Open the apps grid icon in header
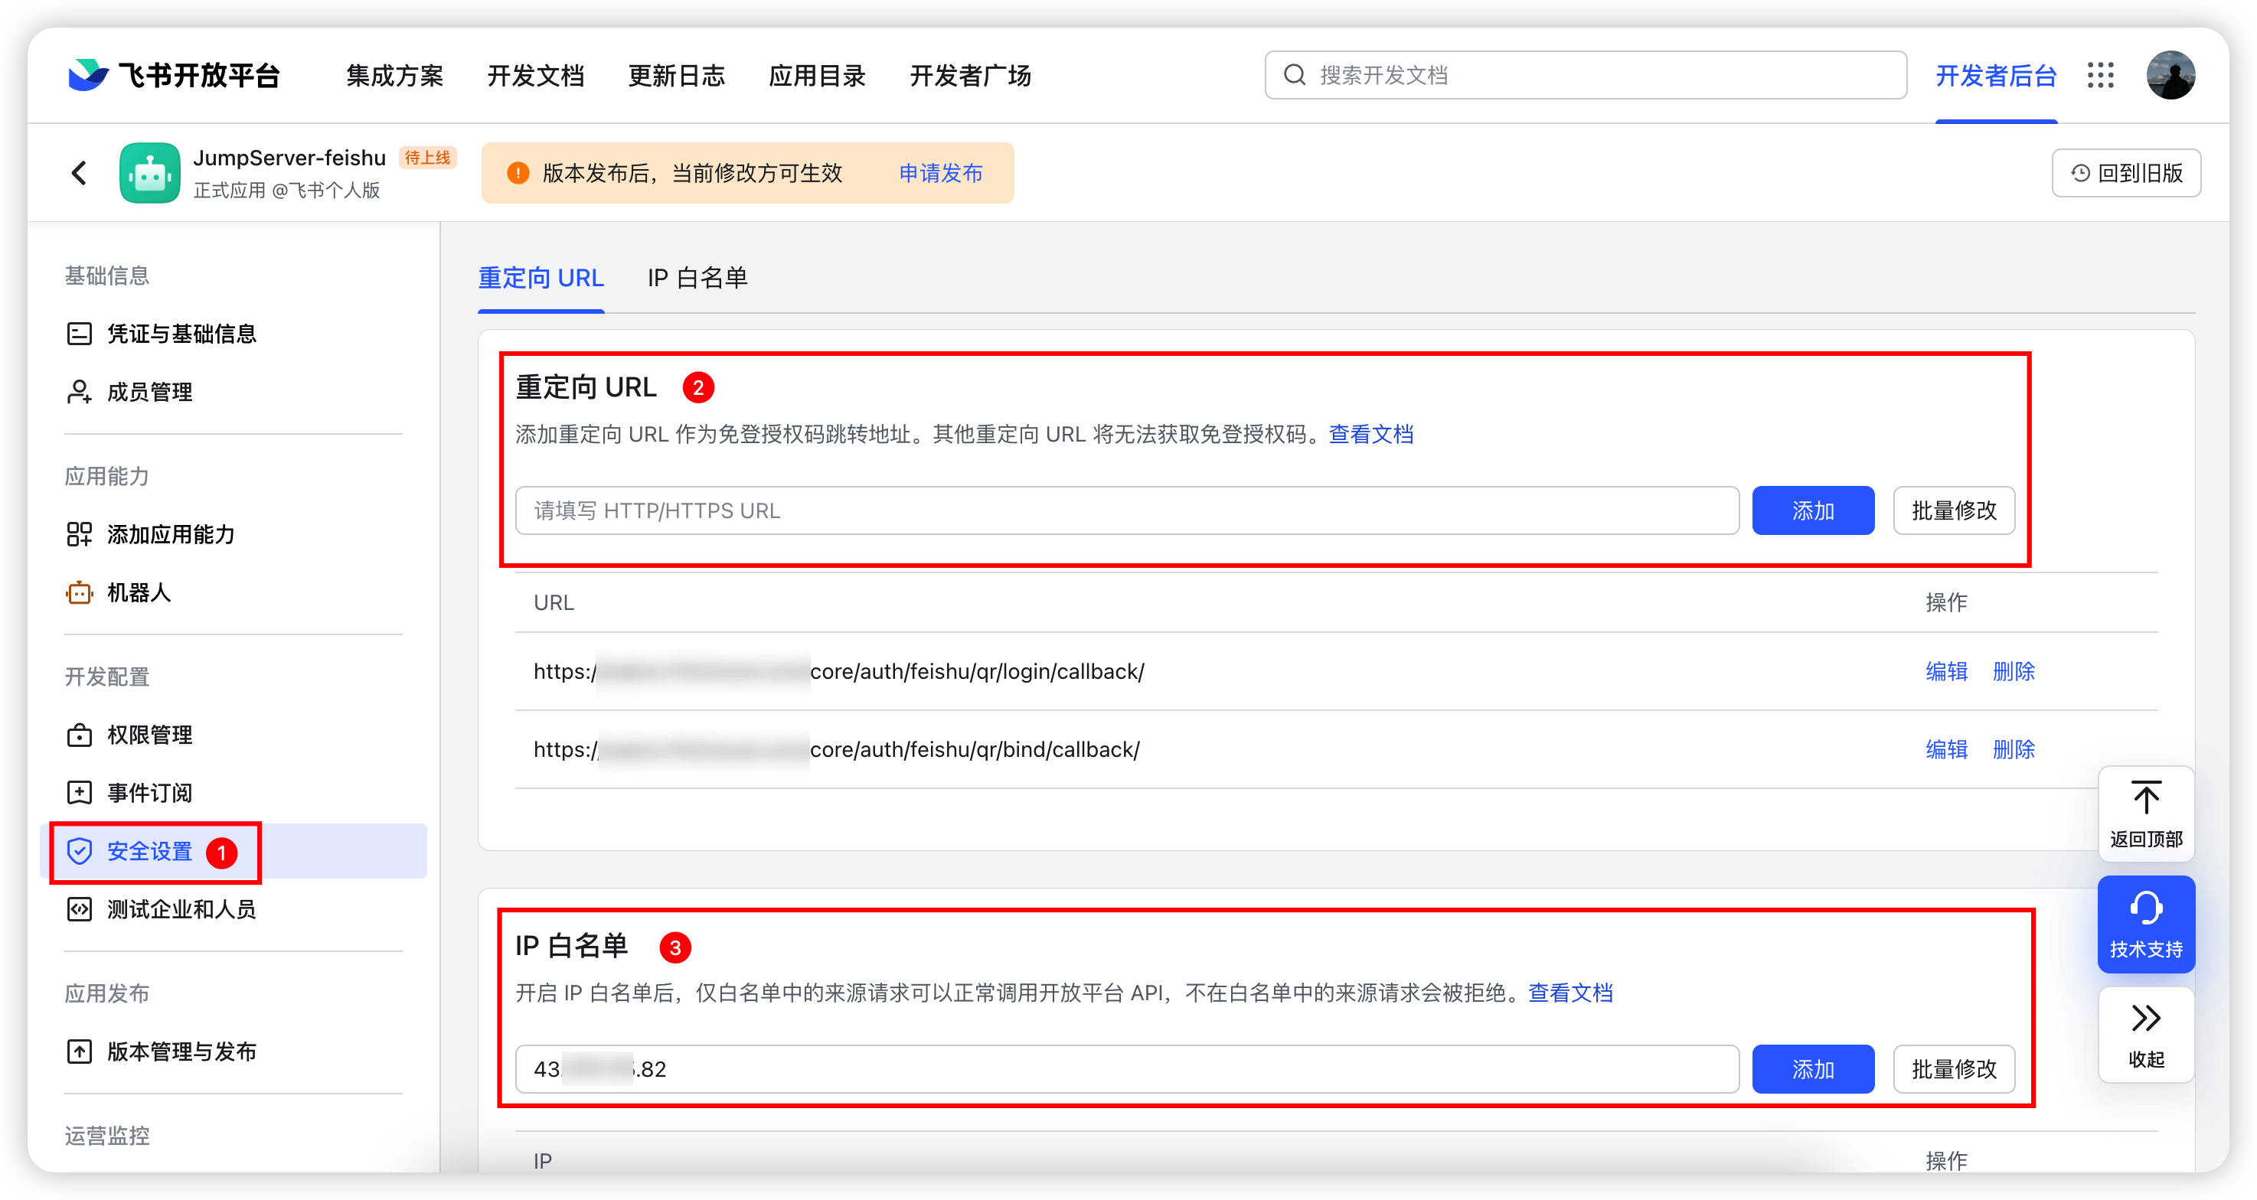This screenshot has height=1200, width=2257. tap(2100, 75)
